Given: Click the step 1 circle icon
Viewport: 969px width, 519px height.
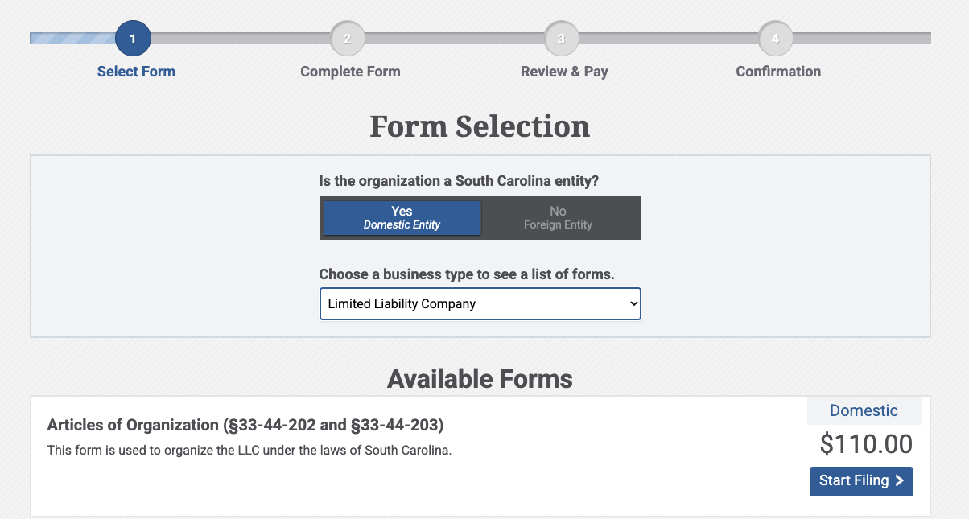Looking at the screenshot, I should 133,38.
